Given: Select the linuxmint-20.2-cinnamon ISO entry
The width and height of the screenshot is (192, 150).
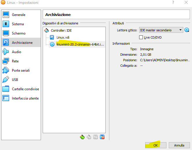Looking at the screenshot, I should point(80,44).
